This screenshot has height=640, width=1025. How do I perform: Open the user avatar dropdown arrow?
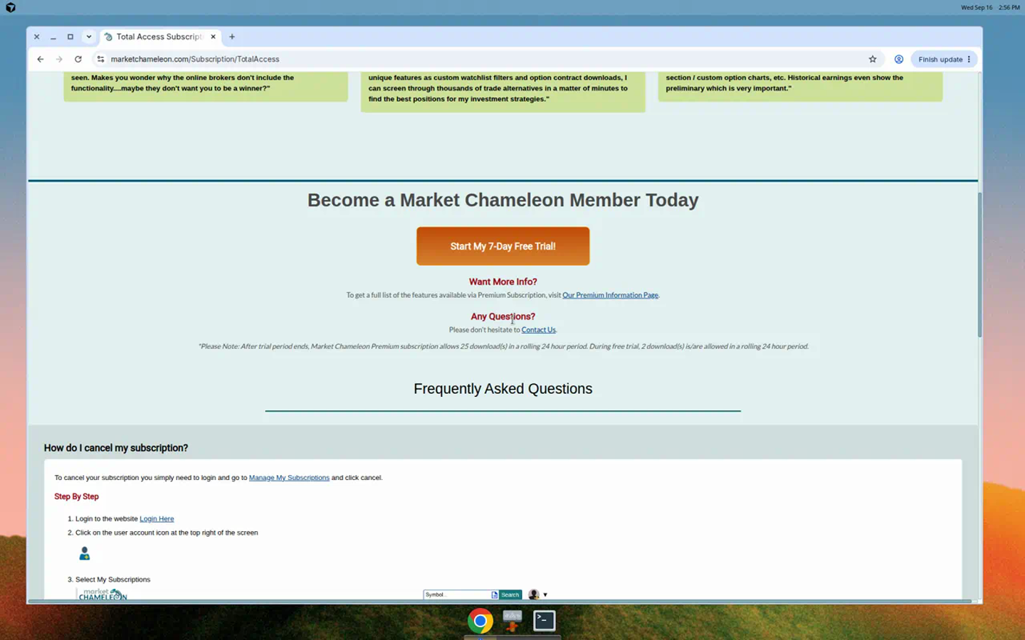tap(545, 595)
